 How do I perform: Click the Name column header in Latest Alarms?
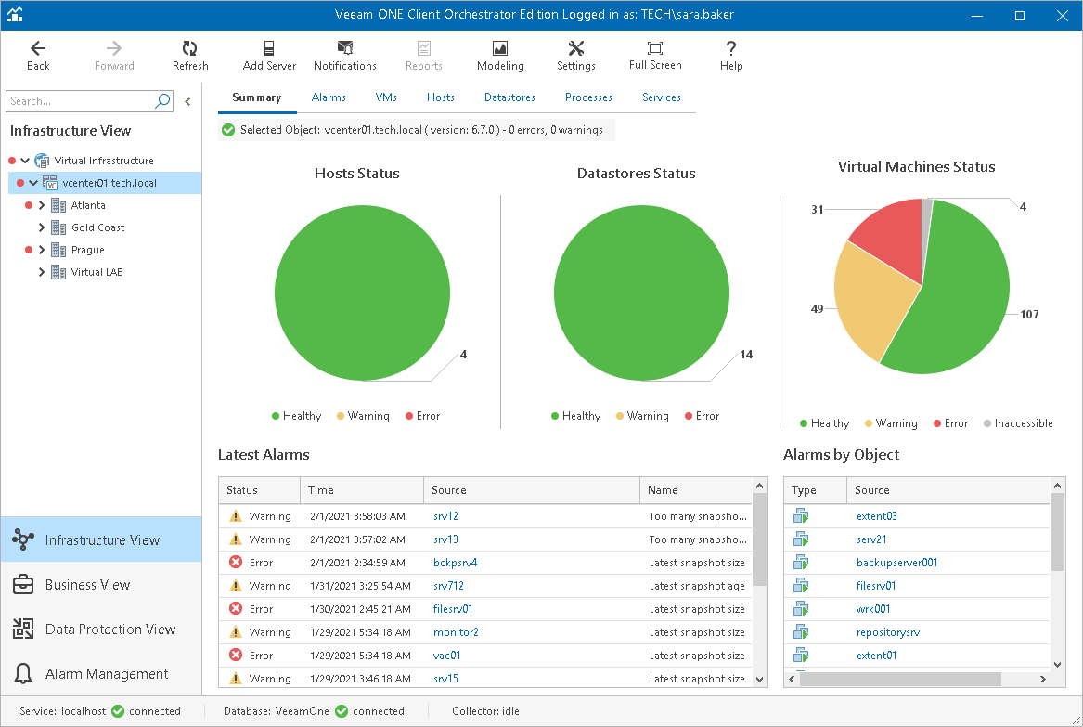pos(695,490)
